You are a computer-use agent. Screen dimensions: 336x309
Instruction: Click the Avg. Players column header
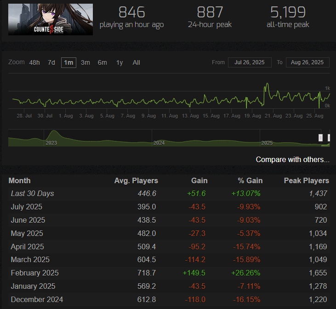[x=136, y=180]
